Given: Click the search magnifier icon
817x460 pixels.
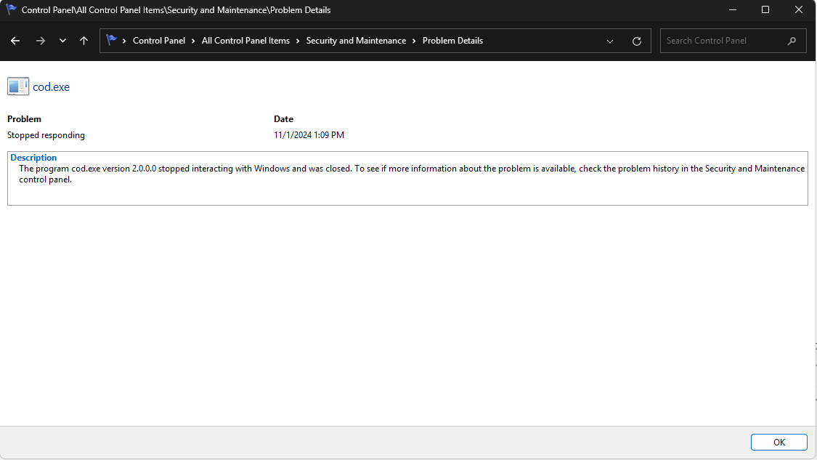Looking at the screenshot, I should tap(792, 41).
